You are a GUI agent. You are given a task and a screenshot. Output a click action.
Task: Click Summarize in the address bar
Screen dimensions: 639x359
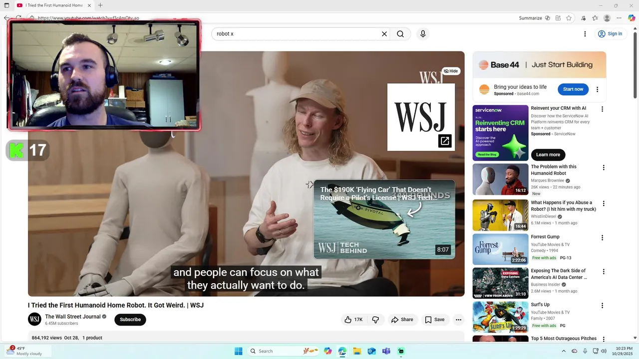[534, 18]
